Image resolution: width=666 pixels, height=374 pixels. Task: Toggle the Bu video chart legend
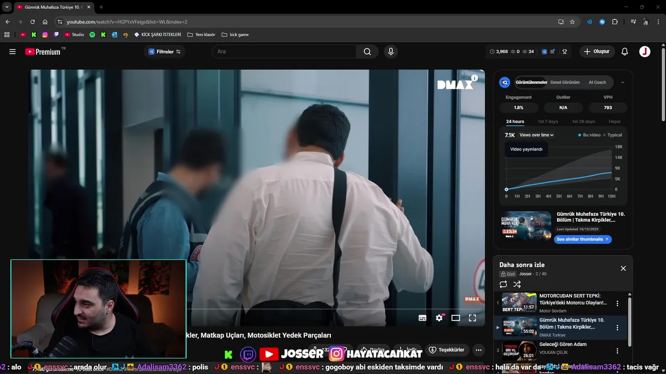(589, 135)
